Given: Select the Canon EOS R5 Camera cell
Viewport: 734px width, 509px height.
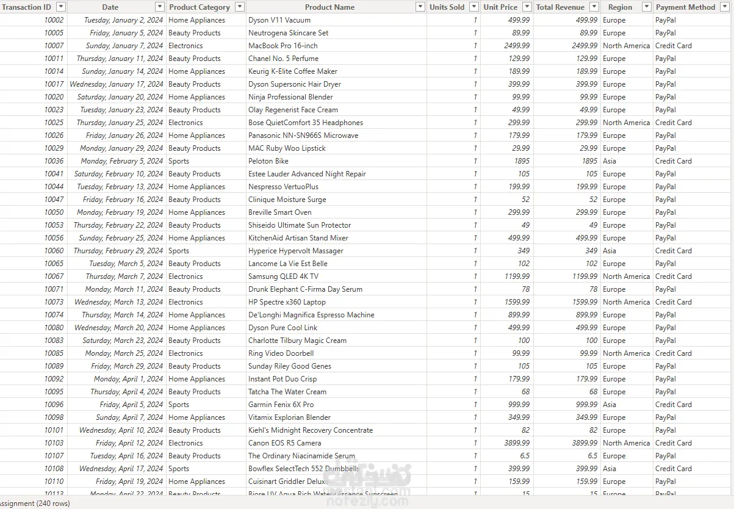Looking at the screenshot, I should point(336,443).
